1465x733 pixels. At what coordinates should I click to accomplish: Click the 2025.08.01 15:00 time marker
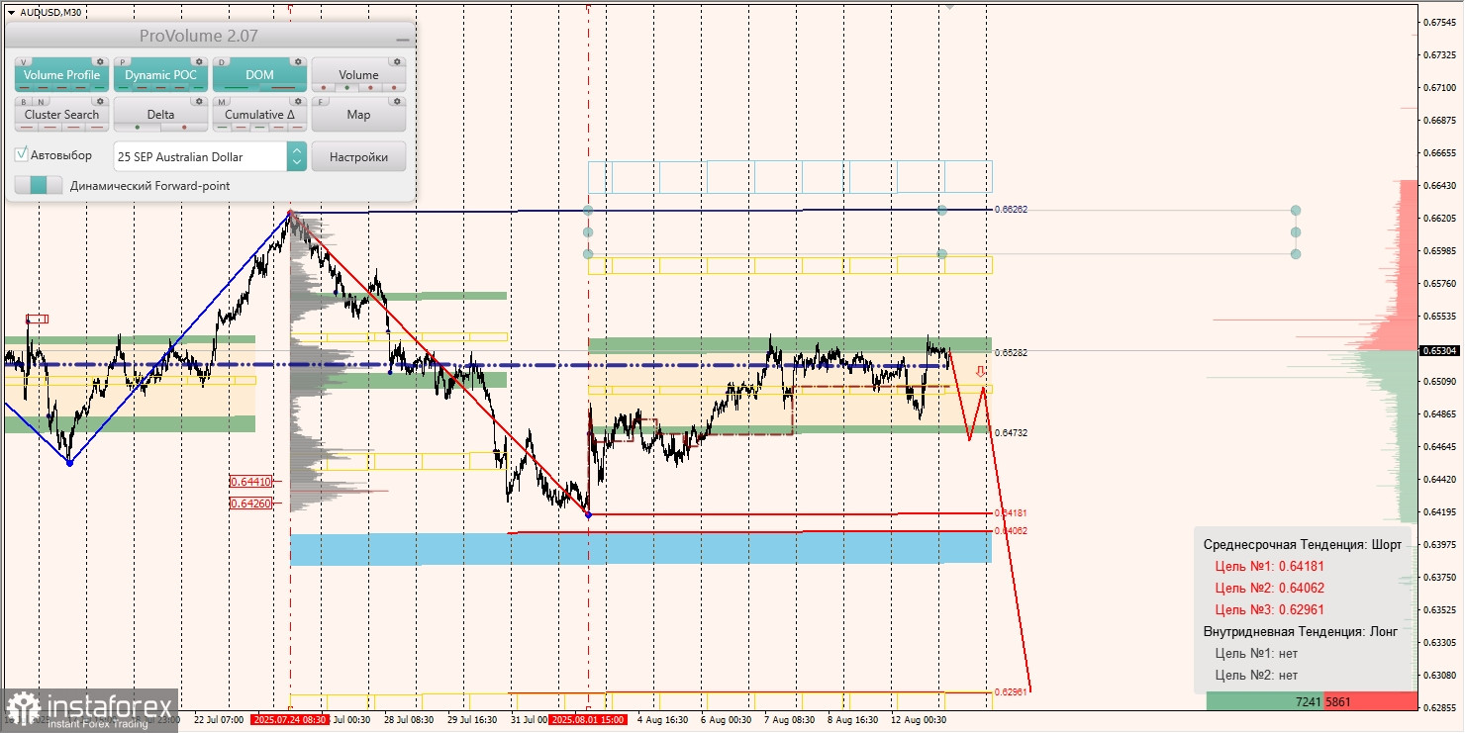588,720
